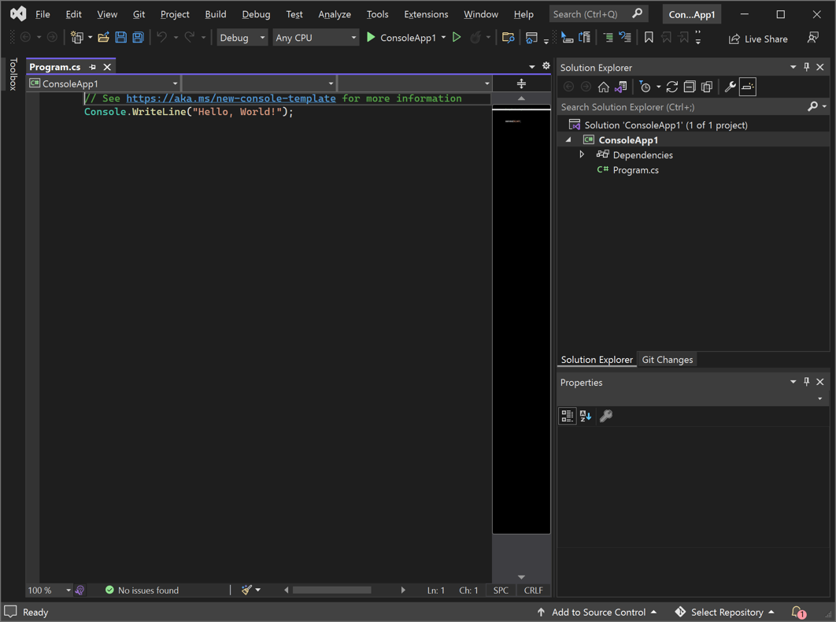Image resolution: width=836 pixels, height=622 pixels.
Task: Open the CRLF line ending selector
Action: click(x=533, y=590)
